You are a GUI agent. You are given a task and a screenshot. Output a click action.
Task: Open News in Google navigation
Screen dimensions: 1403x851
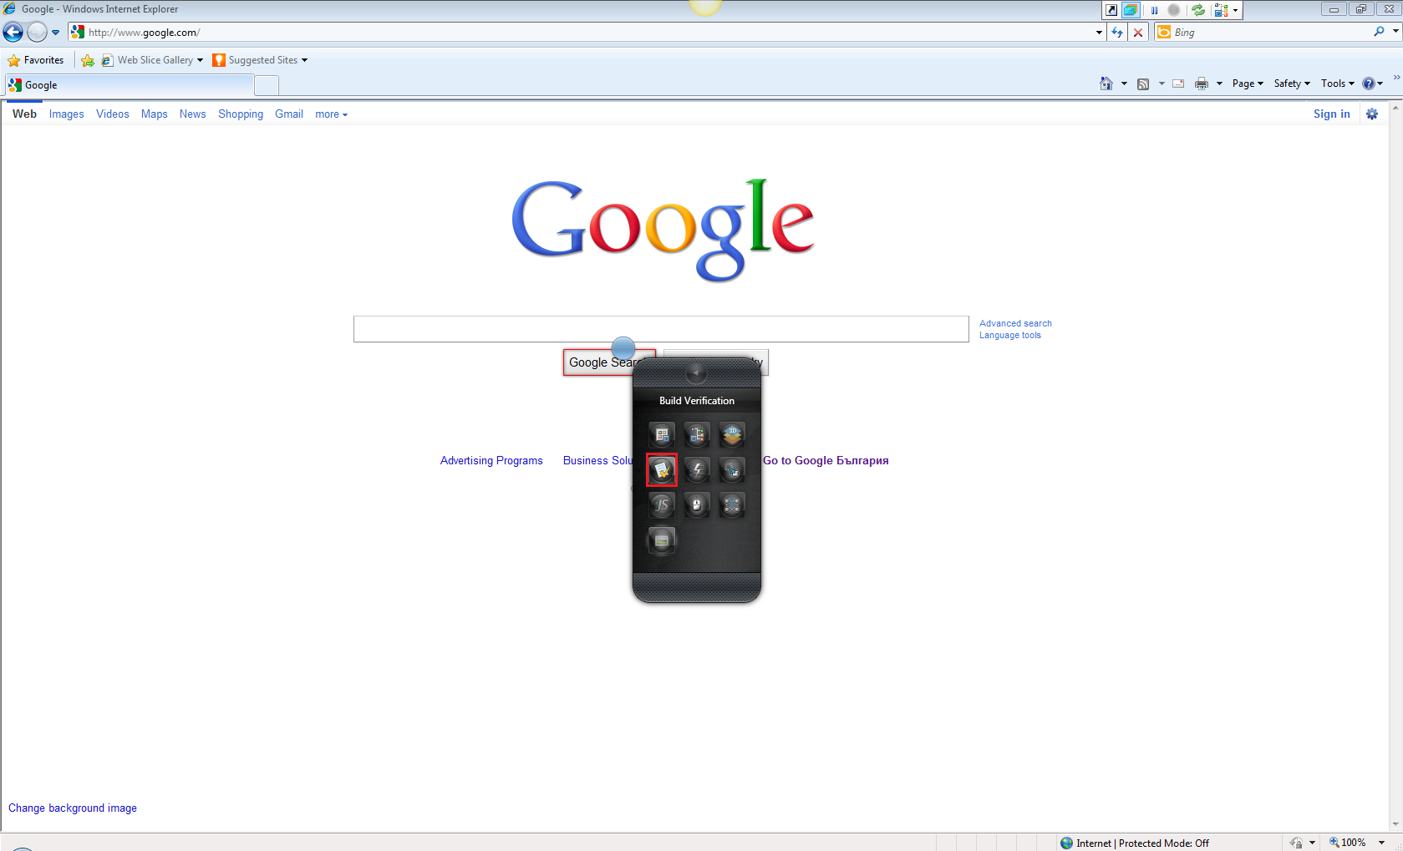193,114
